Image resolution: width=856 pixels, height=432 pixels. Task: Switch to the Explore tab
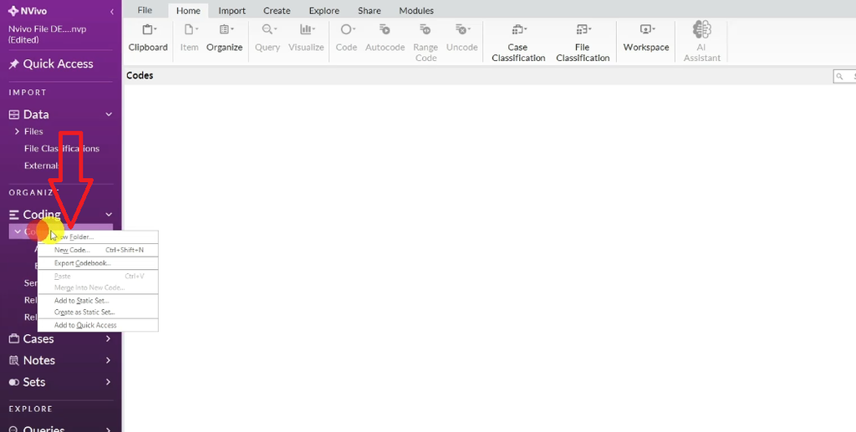coord(324,10)
